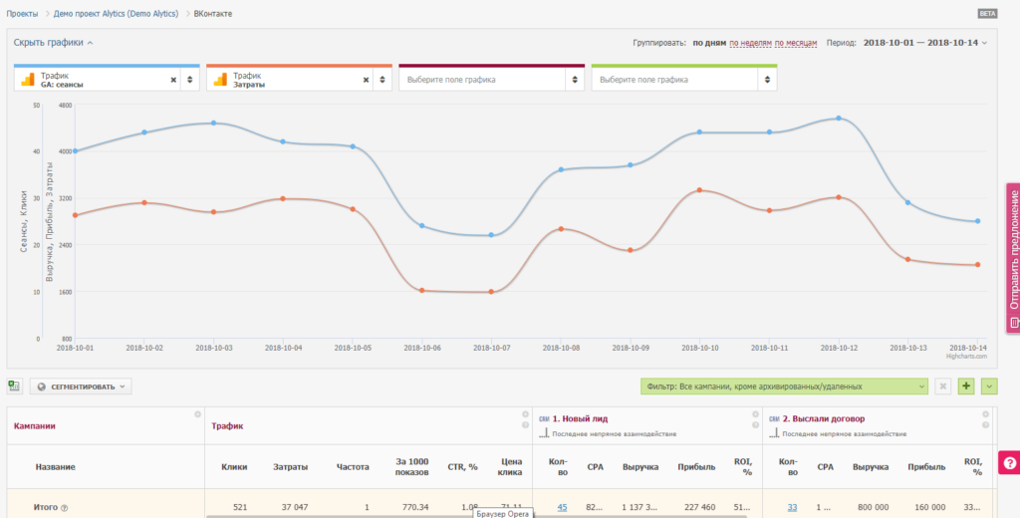The height and width of the screenshot is (518, 1020).
Task: Open the red help question-mark button
Action: tap(1008, 463)
